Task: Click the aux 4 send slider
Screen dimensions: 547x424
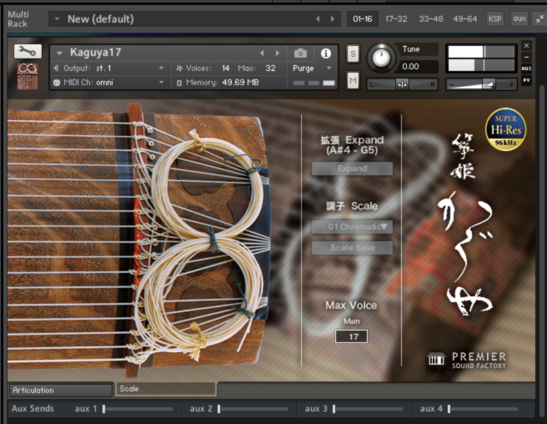Action: [x=449, y=409]
